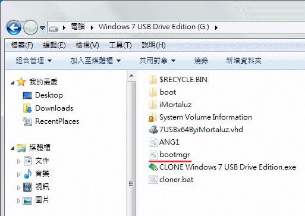This screenshot has height=216, width=305.
Task: Click the ANG1 file icon
Action: (x=153, y=142)
